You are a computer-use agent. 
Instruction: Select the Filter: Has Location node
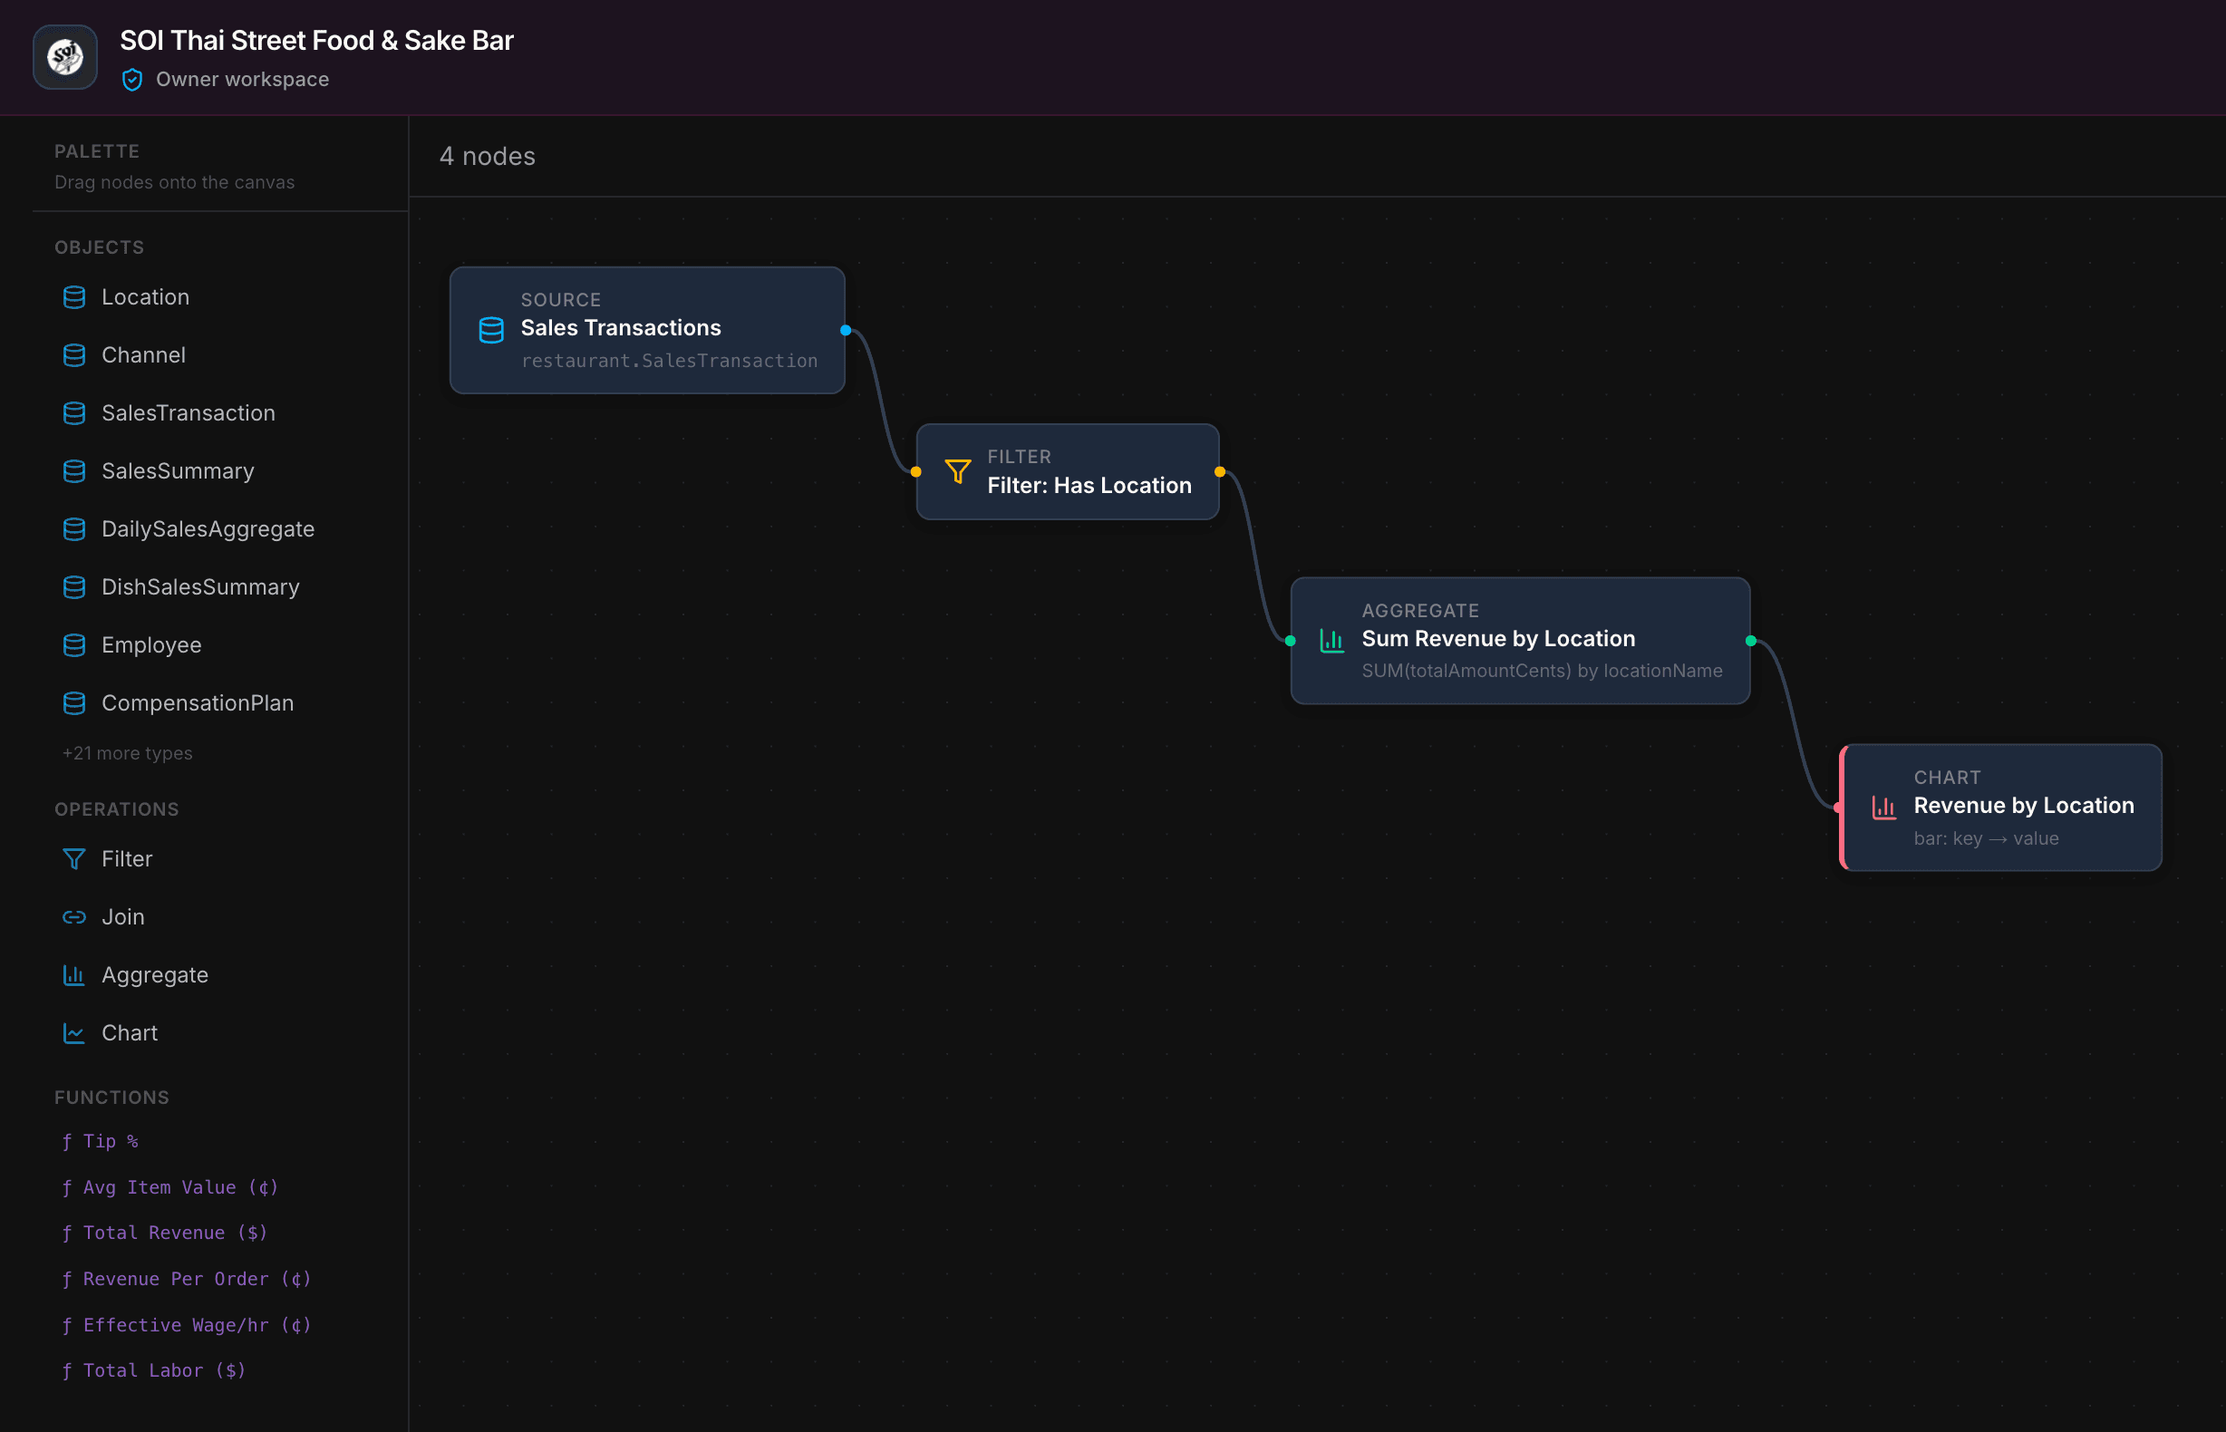1068,471
